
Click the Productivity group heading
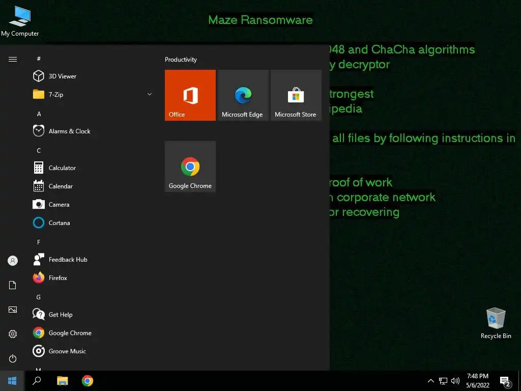(181, 60)
